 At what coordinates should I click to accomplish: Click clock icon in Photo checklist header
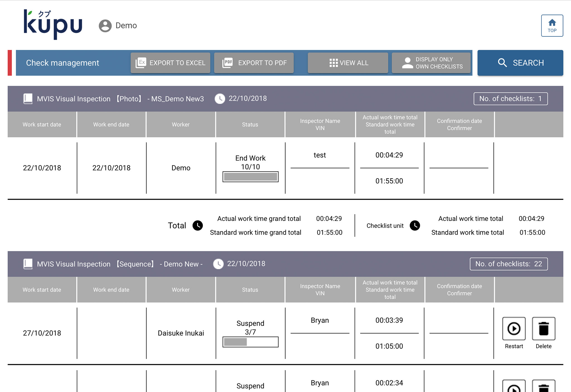[220, 99]
